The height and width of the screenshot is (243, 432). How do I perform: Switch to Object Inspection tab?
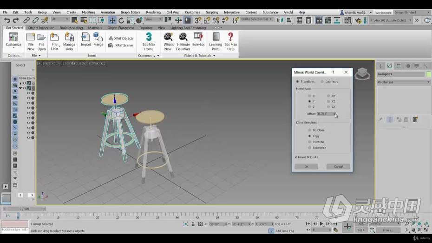[41, 28]
